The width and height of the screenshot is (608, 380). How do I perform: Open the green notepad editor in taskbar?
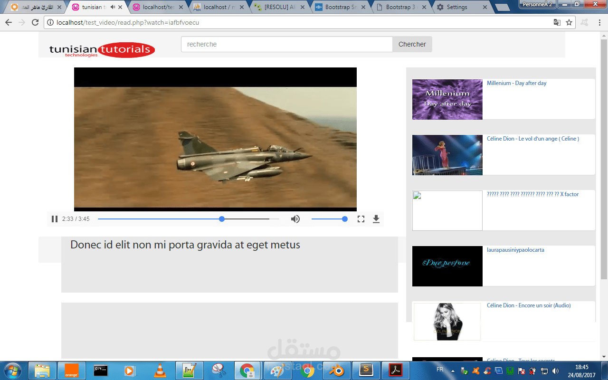point(190,370)
